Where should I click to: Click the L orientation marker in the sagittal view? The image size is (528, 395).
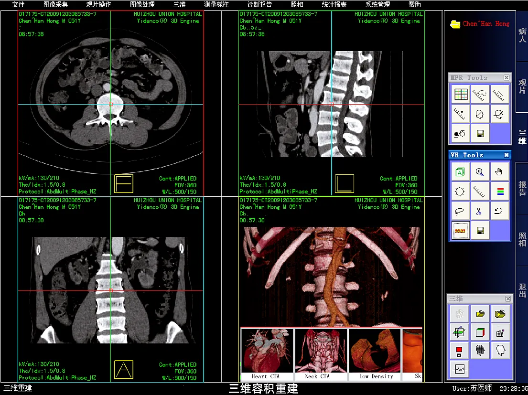(x=345, y=184)
